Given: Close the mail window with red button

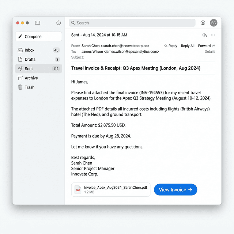Looking at the screenshot, I should click(18, 23).
